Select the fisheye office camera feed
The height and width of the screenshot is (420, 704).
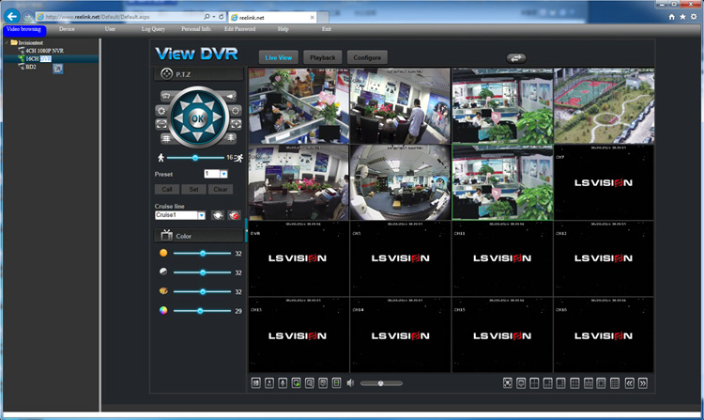(x=400, y=182)
